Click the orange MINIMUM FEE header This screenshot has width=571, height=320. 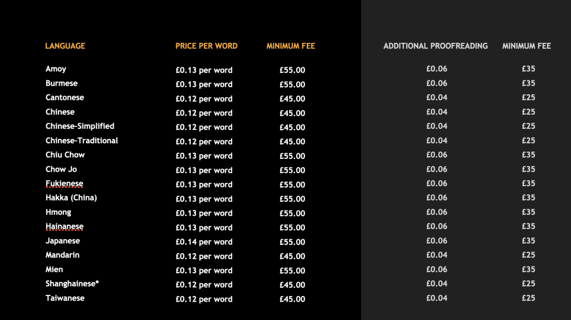pos(291,46)
